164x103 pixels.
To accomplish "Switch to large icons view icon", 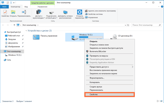I will 162,101.
